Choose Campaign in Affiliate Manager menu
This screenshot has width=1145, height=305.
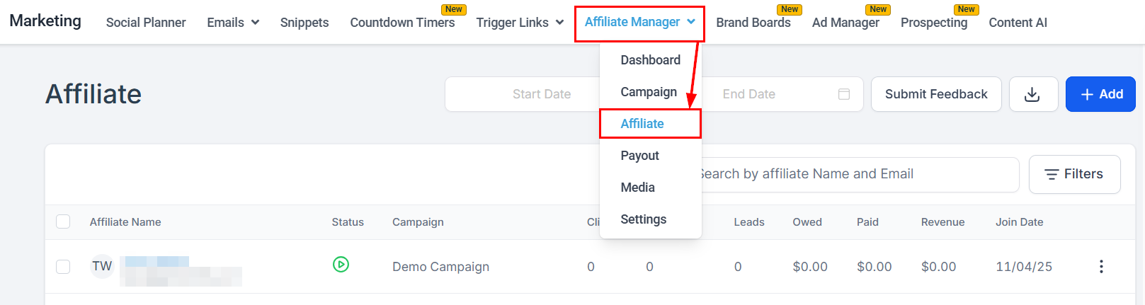click(x=649, y=92)
